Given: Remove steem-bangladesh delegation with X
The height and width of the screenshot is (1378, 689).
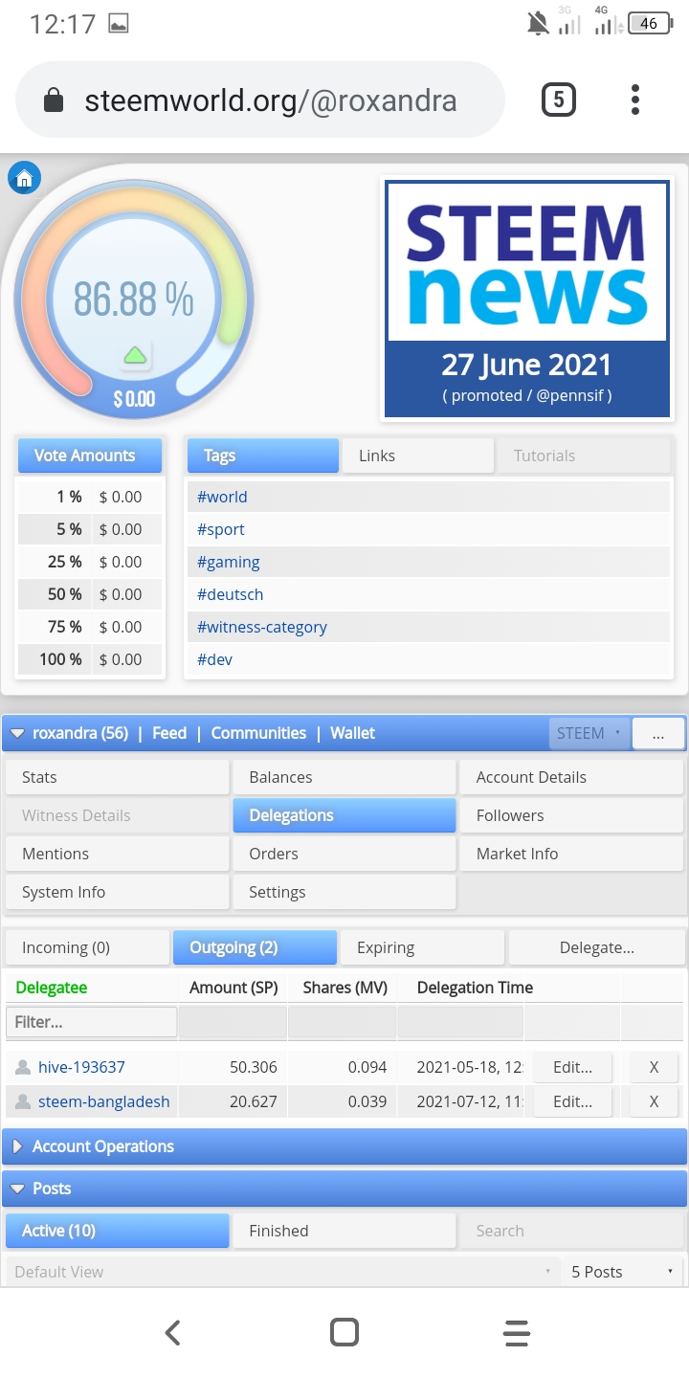Looking at the screenshot, I should point(654,1101).
